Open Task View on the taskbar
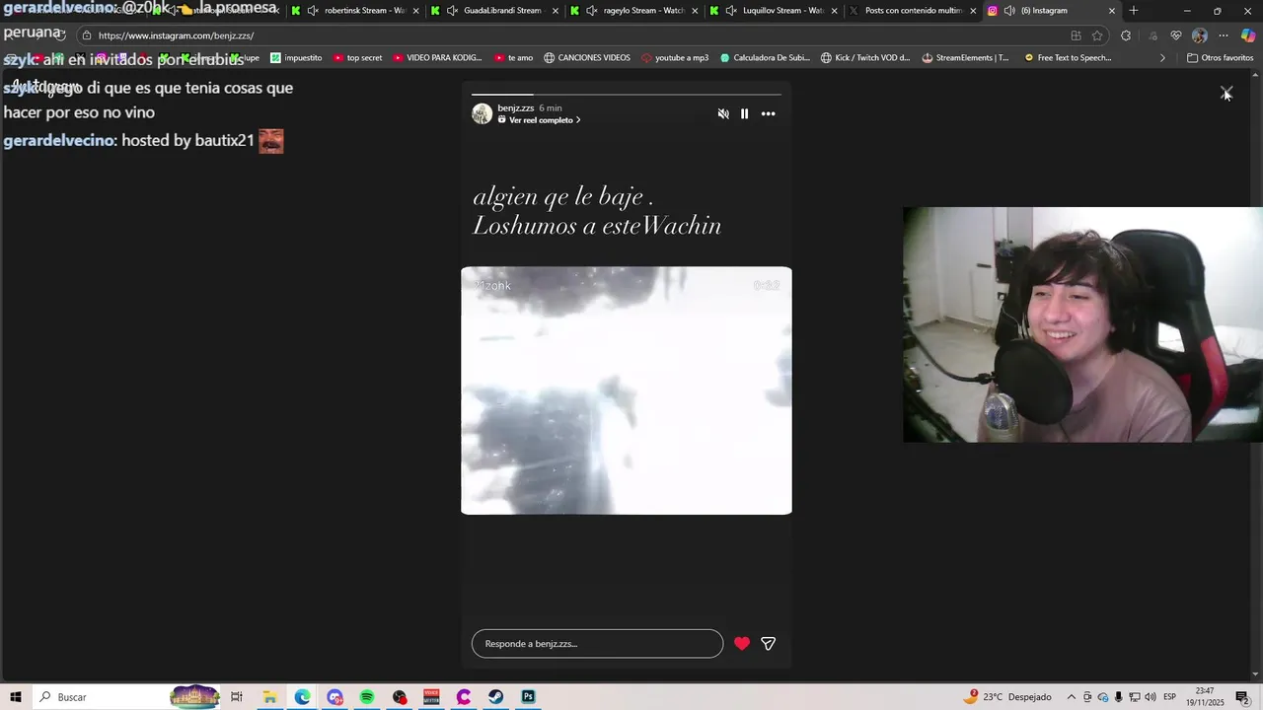The height and width of the screenshot is (710, 1263). click(x=237, y=697)
